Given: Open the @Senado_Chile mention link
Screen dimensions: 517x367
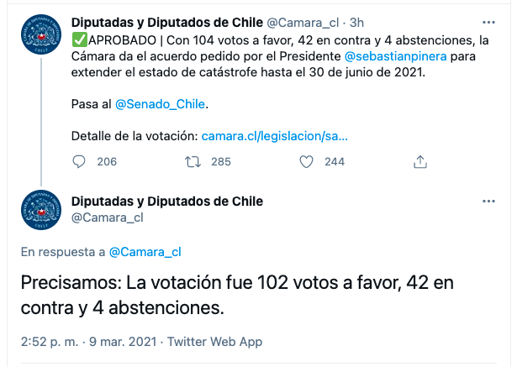Looking at the screenshot, I should (160, 104).
